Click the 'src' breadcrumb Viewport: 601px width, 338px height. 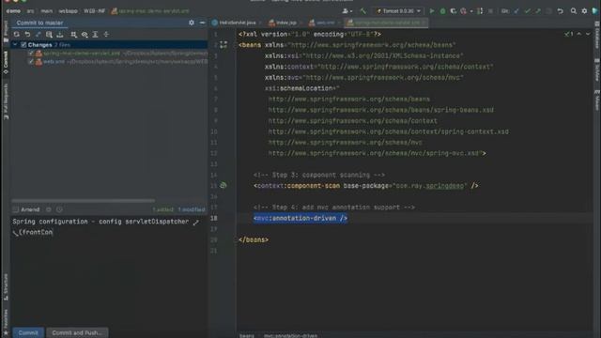coord(30,11)
